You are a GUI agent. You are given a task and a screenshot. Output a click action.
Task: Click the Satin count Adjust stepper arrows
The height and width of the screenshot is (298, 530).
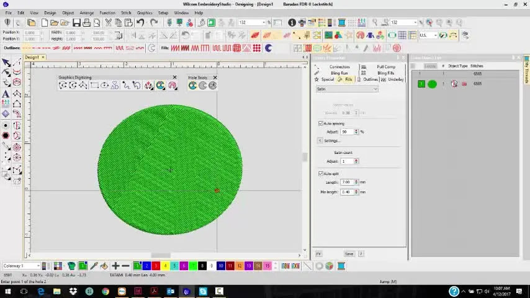pos(356,161)
